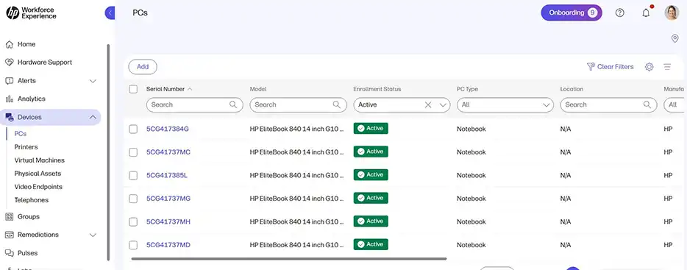This screenshot has width=687, height=270.
Task: Check the row for 5CG41737MD
Action: click(x=133, y=245)
